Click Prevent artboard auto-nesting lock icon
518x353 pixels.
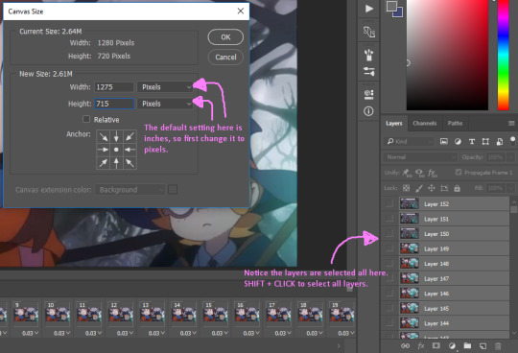click(444, 188)
